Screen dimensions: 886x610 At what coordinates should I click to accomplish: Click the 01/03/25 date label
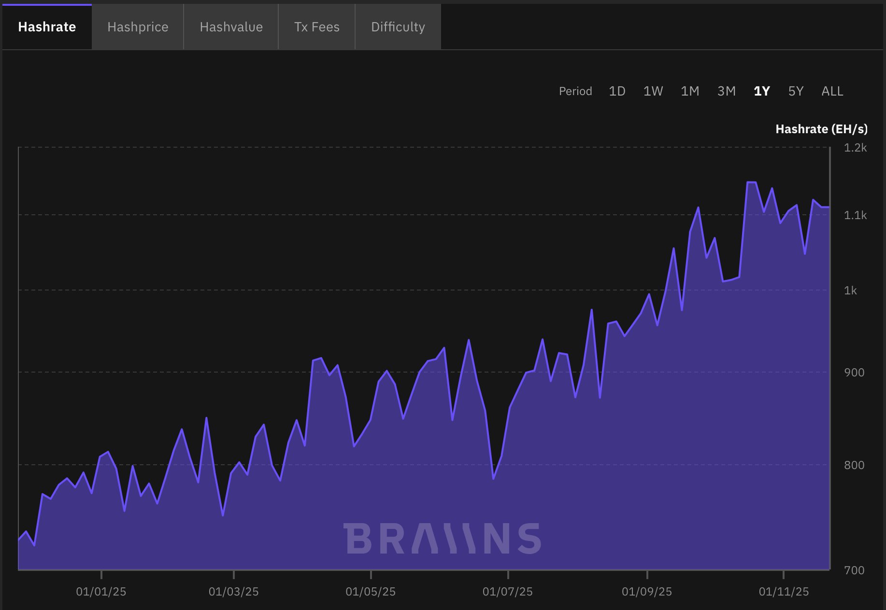click(234, 592)
